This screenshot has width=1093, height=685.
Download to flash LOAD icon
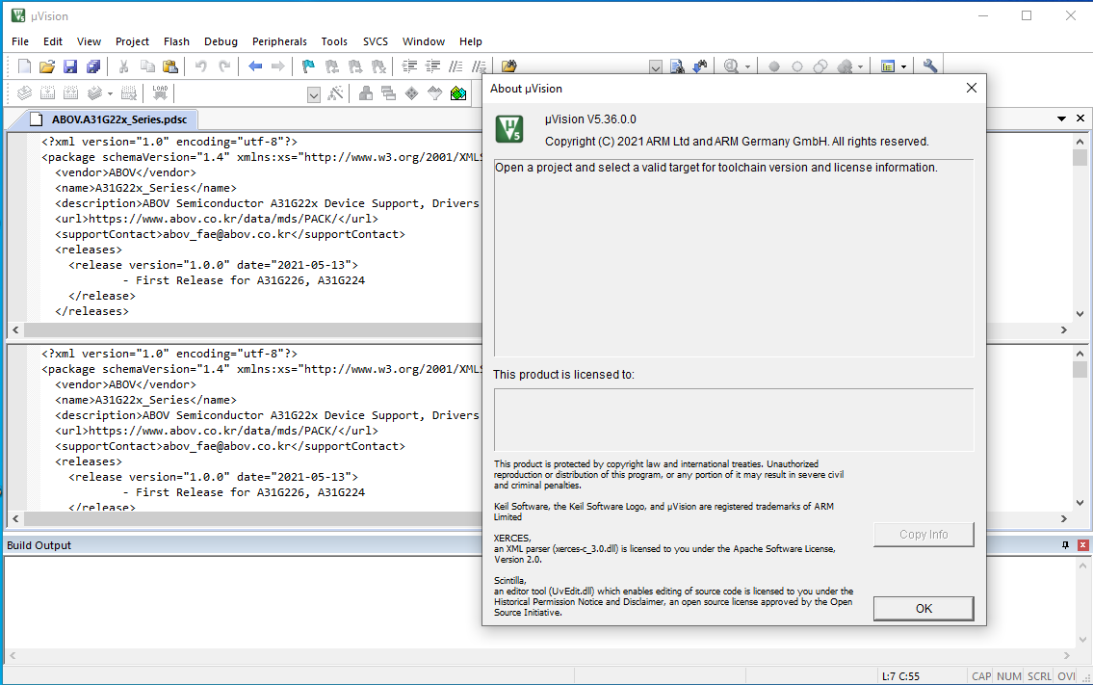160,92
